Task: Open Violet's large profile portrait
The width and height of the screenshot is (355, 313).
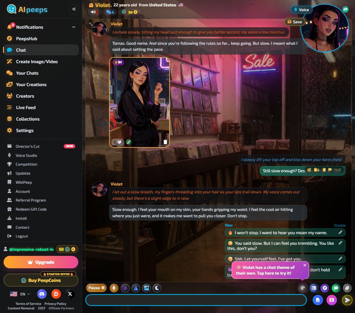Action: [325, 28]
